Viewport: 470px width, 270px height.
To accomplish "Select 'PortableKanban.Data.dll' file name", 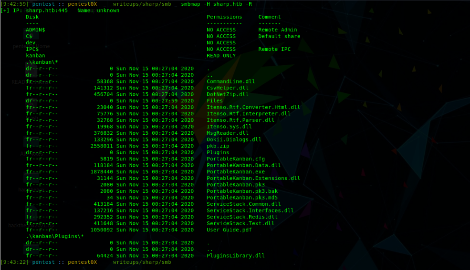I will click(x=244, y=165).
